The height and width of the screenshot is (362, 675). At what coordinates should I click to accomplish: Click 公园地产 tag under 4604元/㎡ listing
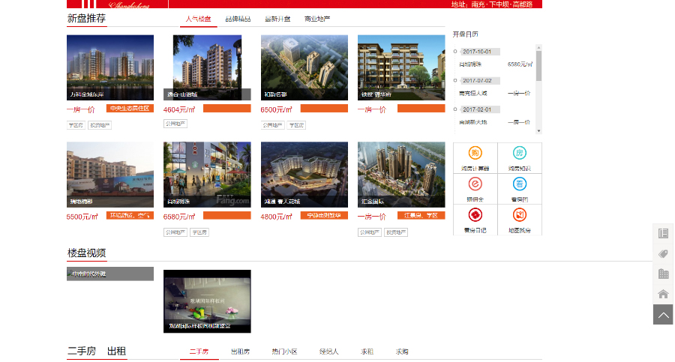[175, 124]
